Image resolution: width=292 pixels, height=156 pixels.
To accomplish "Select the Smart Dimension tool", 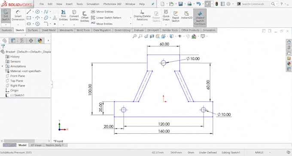I will 18,15.
